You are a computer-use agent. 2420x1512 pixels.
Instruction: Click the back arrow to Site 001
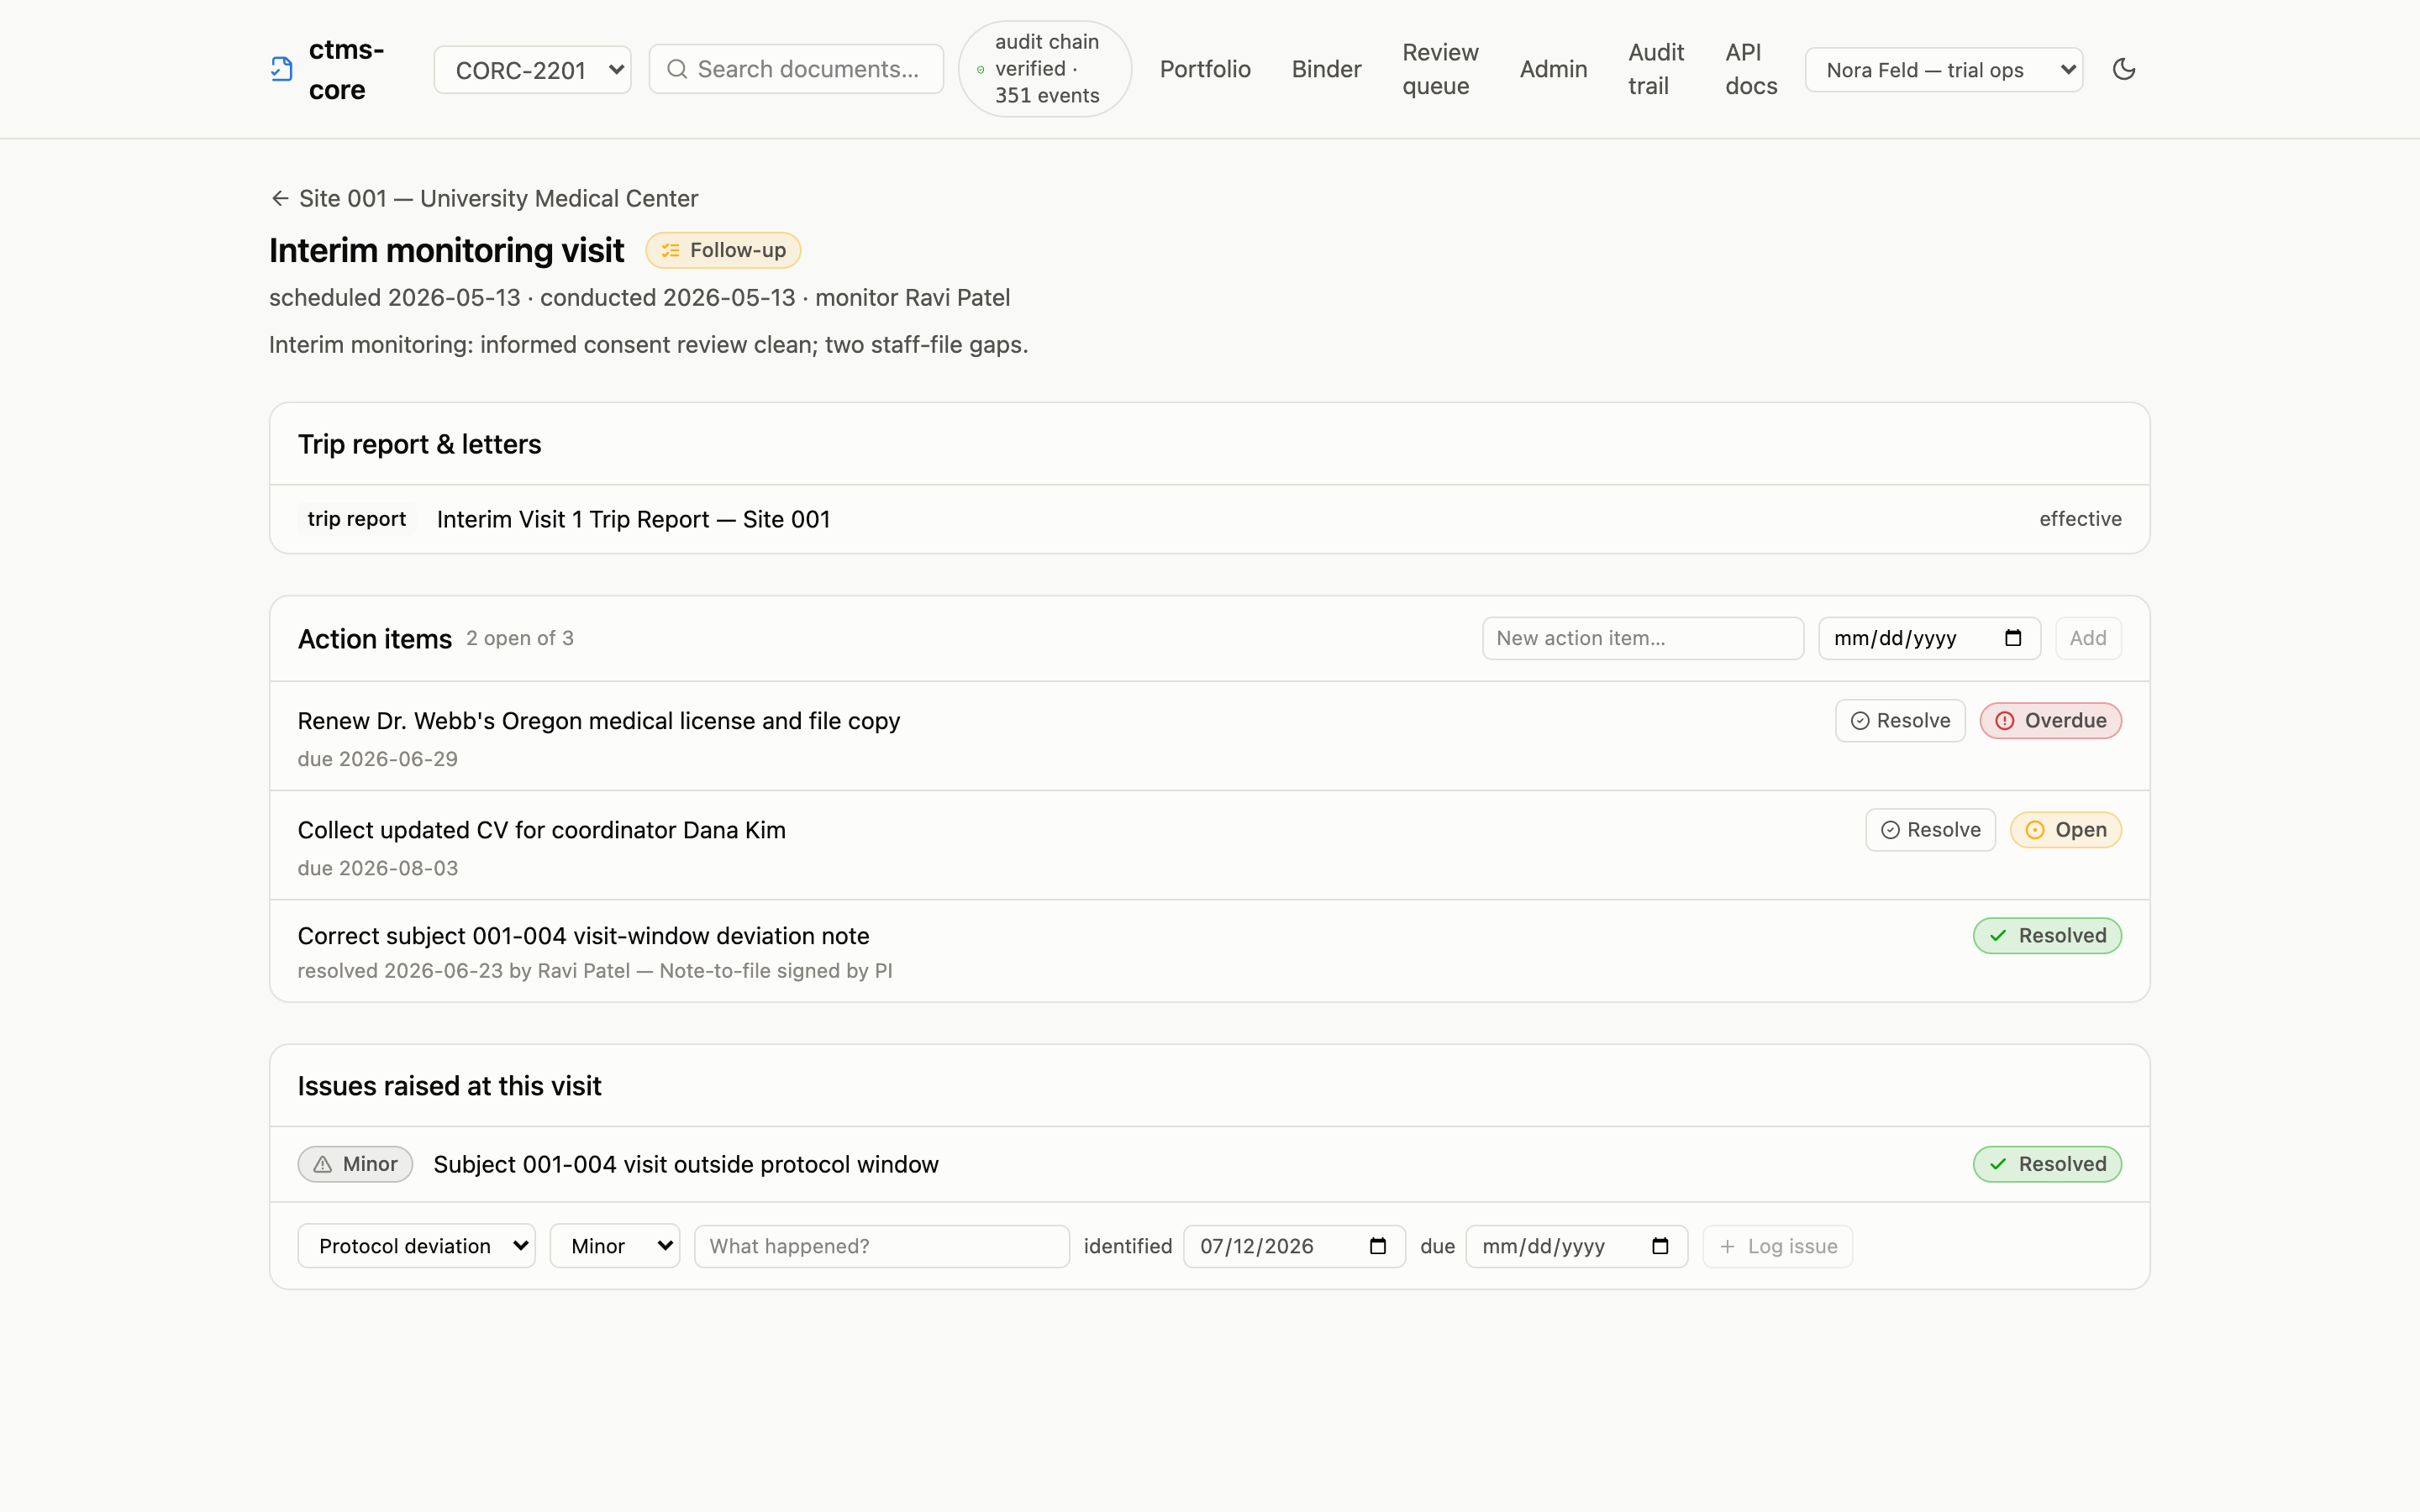click(x=280, y=198)
